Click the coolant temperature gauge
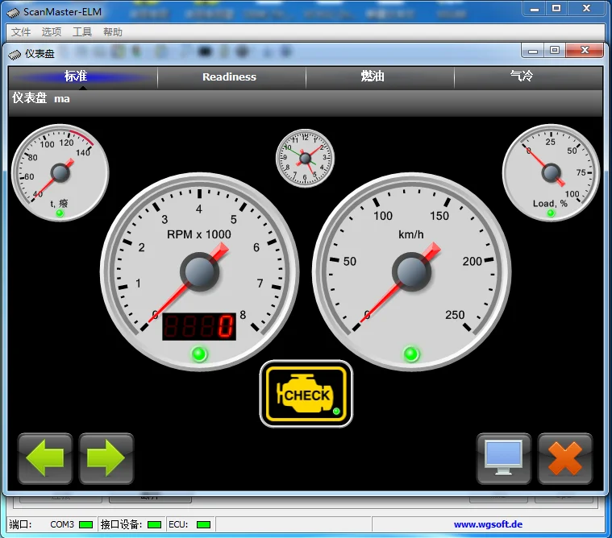This screenshot has height=538, width=612. point(60,172)
